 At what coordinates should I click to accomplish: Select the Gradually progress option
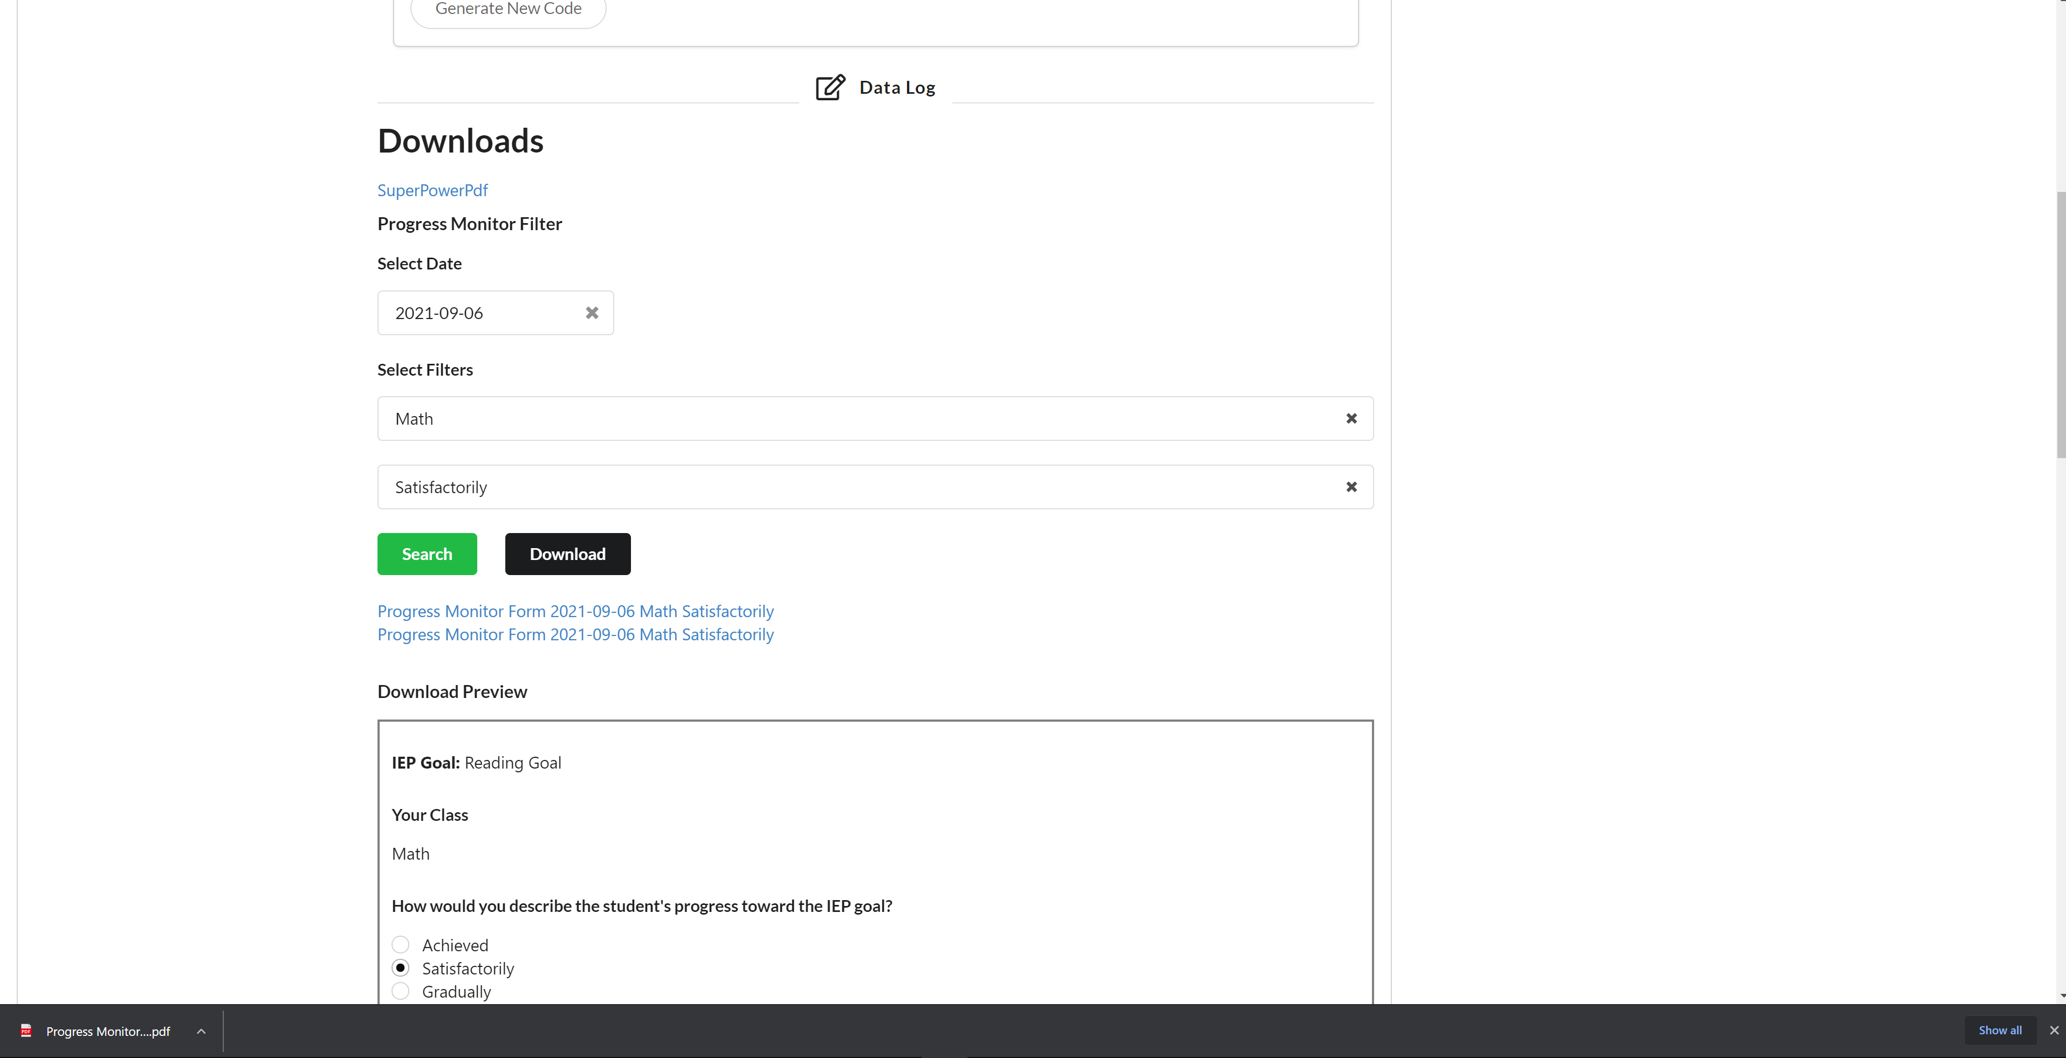[401, 992]
